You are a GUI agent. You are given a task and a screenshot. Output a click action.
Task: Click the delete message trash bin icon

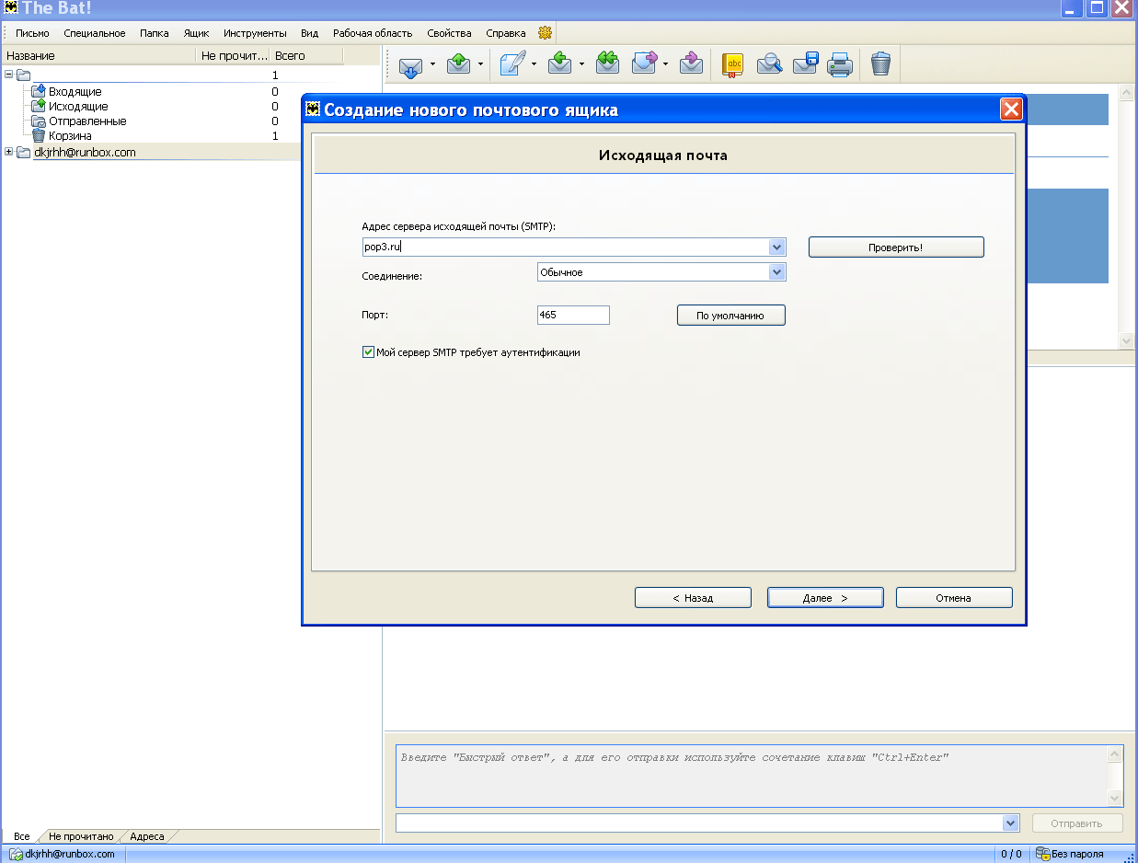(x=880, y=64)
